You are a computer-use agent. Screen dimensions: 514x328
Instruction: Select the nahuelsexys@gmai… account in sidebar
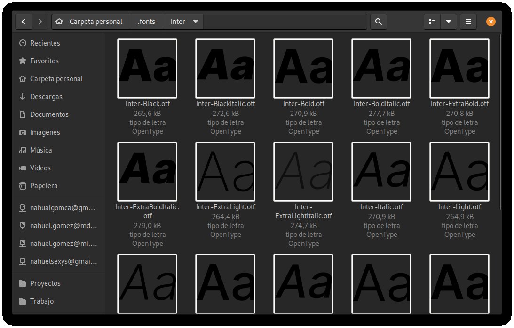[59, 261]
